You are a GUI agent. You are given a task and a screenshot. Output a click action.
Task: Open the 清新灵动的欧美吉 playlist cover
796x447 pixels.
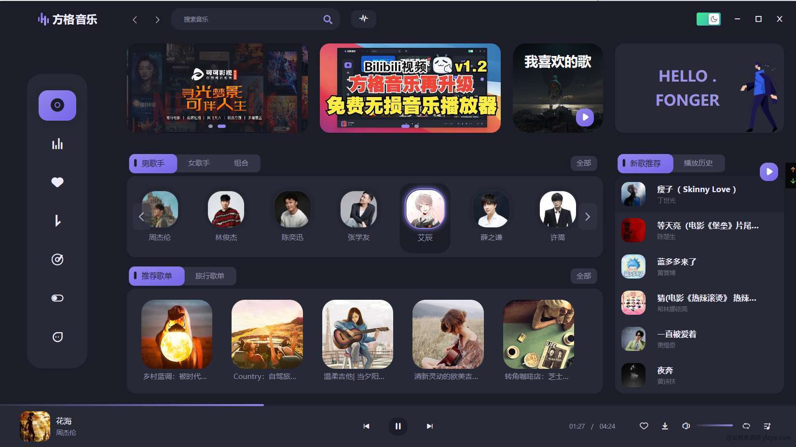click(448, 334)
